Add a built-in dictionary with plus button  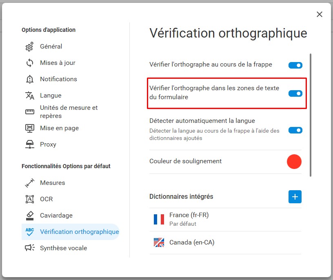coord(295,197)
